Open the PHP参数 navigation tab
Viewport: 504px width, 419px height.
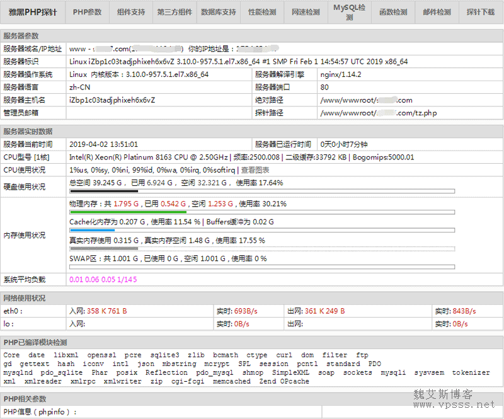click(x=87, y=13)
